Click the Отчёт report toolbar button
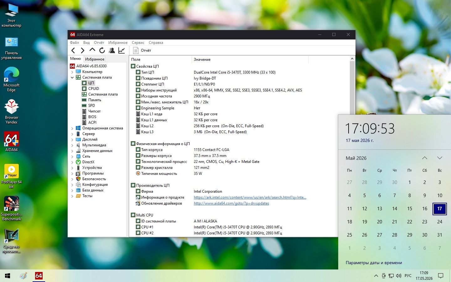The image size is (451, 282). 142,50
